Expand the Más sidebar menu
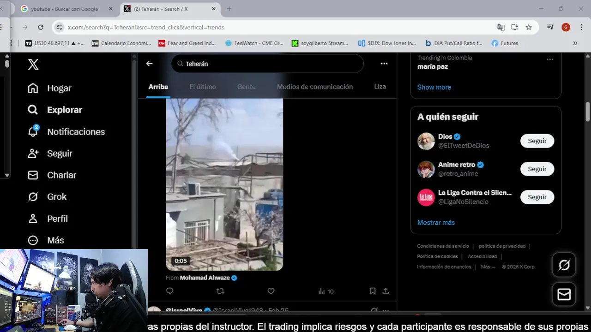This screenshot has height=332, width=591. pyautogui.click(x=46, y=240)
